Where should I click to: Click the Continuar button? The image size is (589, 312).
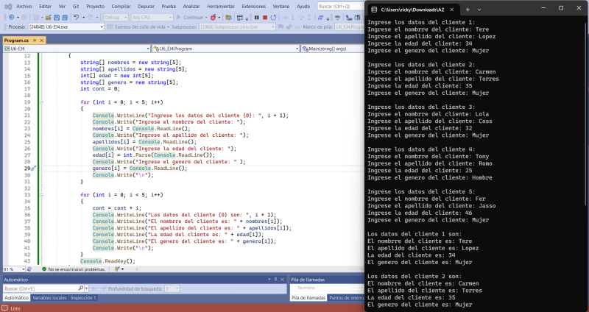(191, 16)
